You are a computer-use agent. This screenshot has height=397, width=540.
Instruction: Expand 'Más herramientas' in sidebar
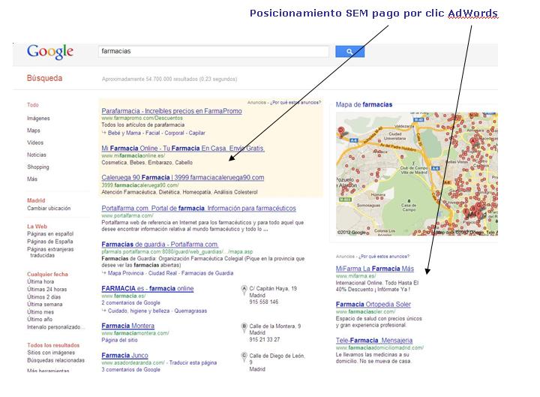tap(48, 371)
